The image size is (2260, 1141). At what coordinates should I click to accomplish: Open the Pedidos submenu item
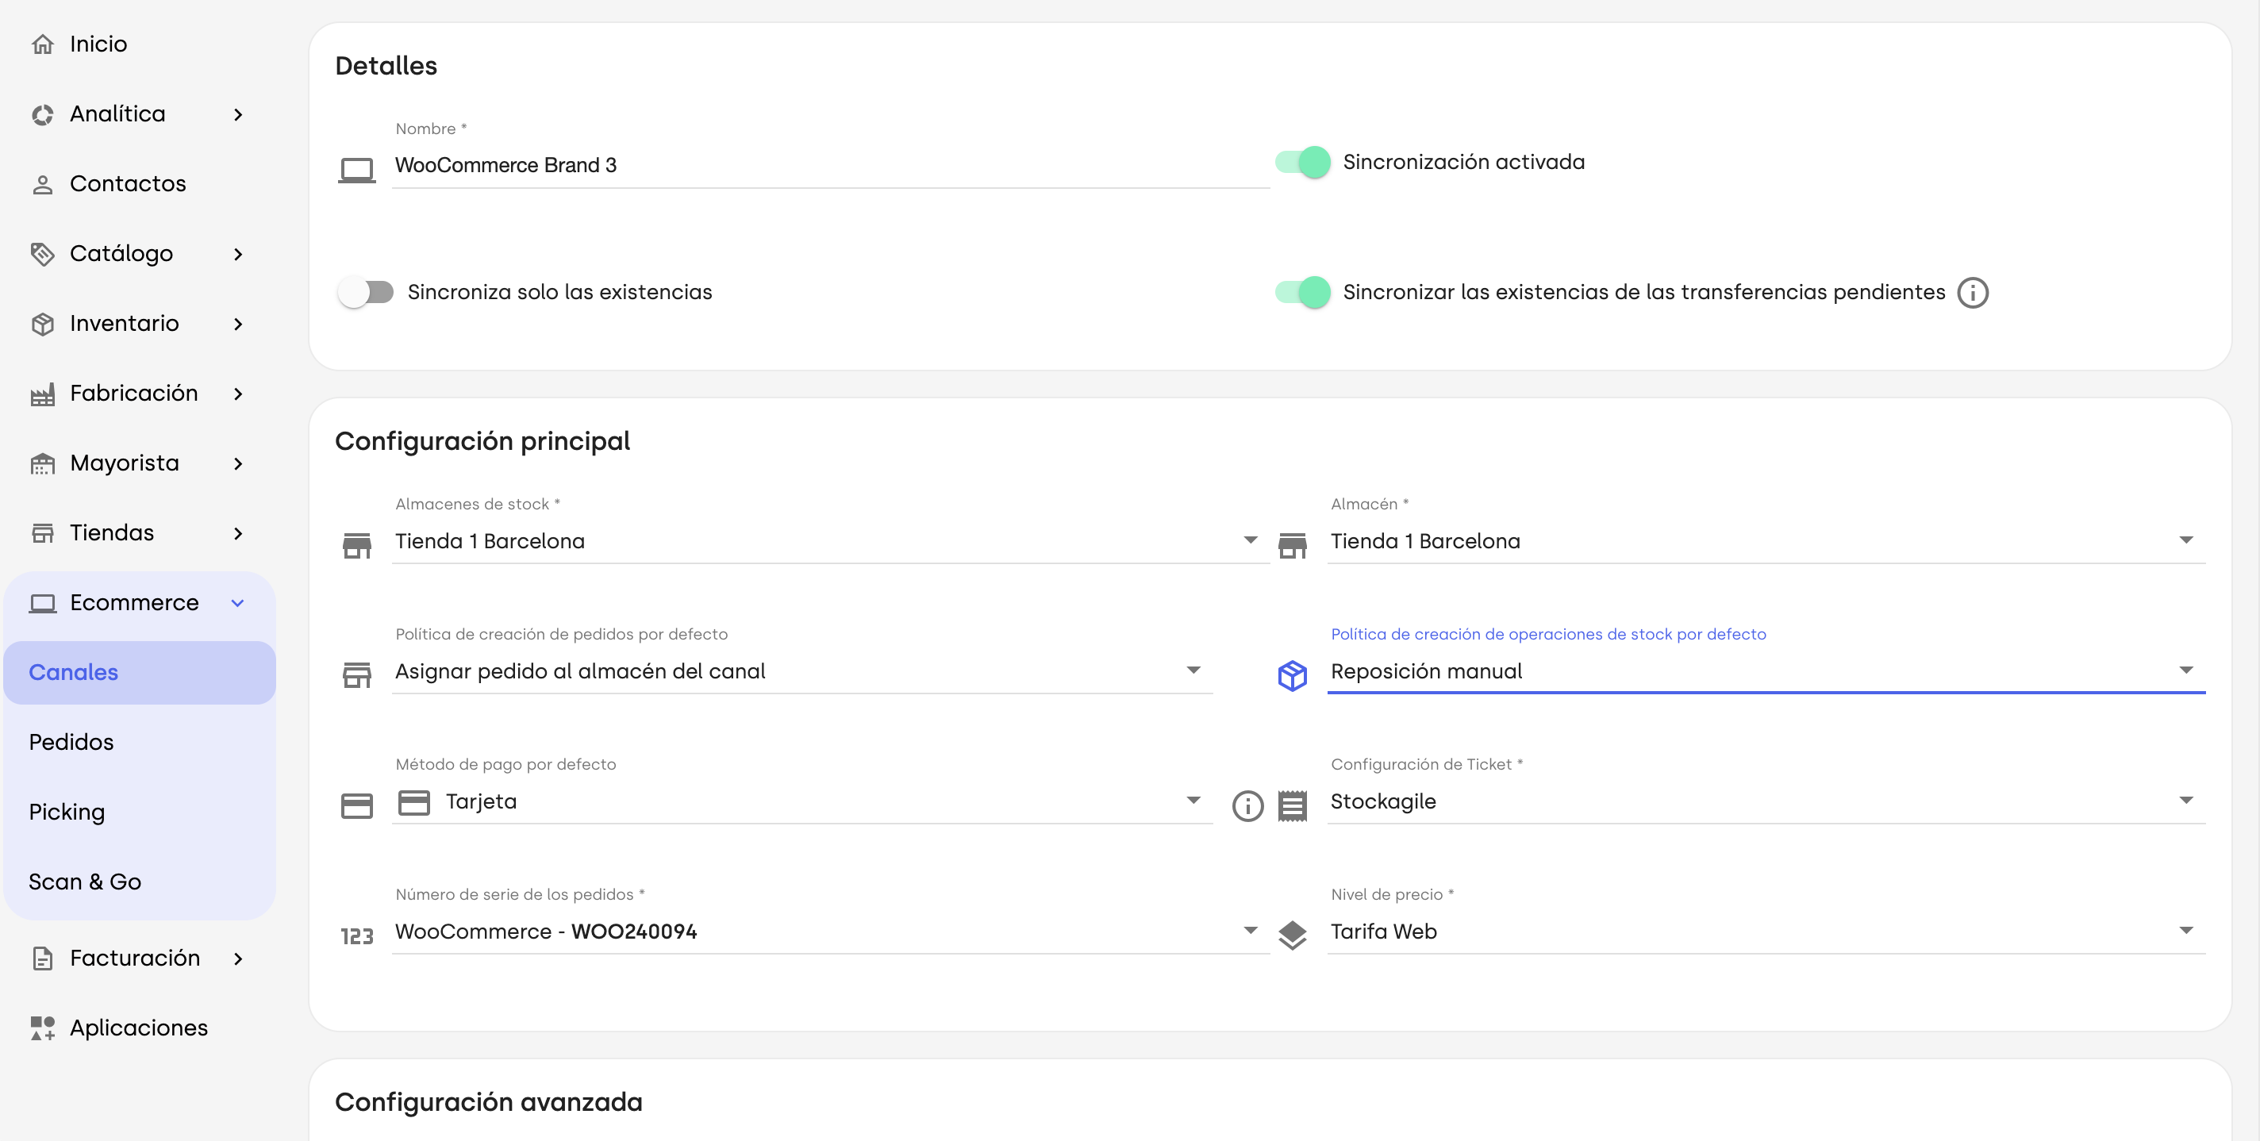tap(140, 743)
